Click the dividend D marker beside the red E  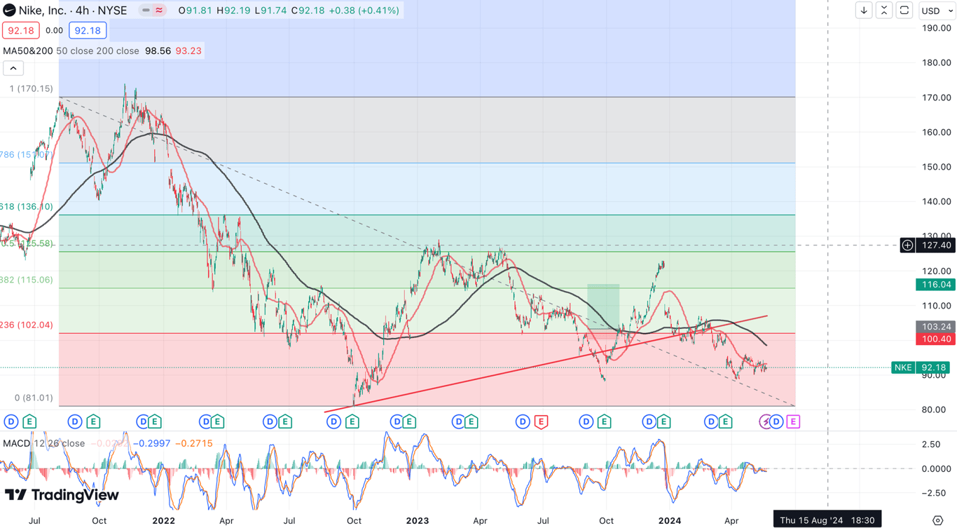(523, 421)
